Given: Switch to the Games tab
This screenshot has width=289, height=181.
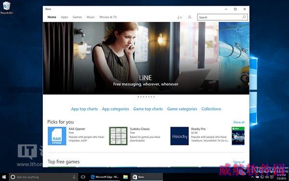Looking at the screenshot, I should tap(77, 17).
